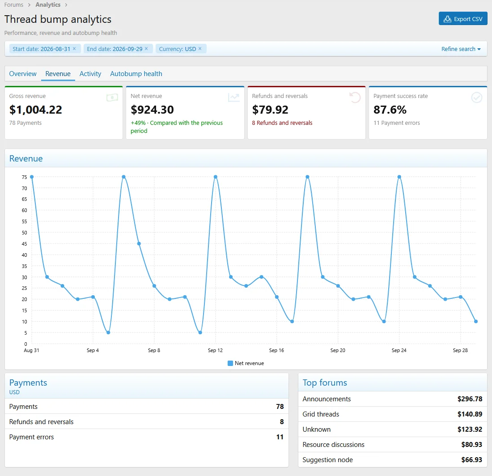This screenshot has width=492, height=476.
Task: Click the Sep 12 peak data point
Action: tap(216, 177)
